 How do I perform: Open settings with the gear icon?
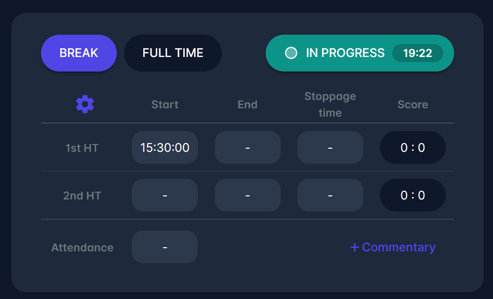pos(85,105)
